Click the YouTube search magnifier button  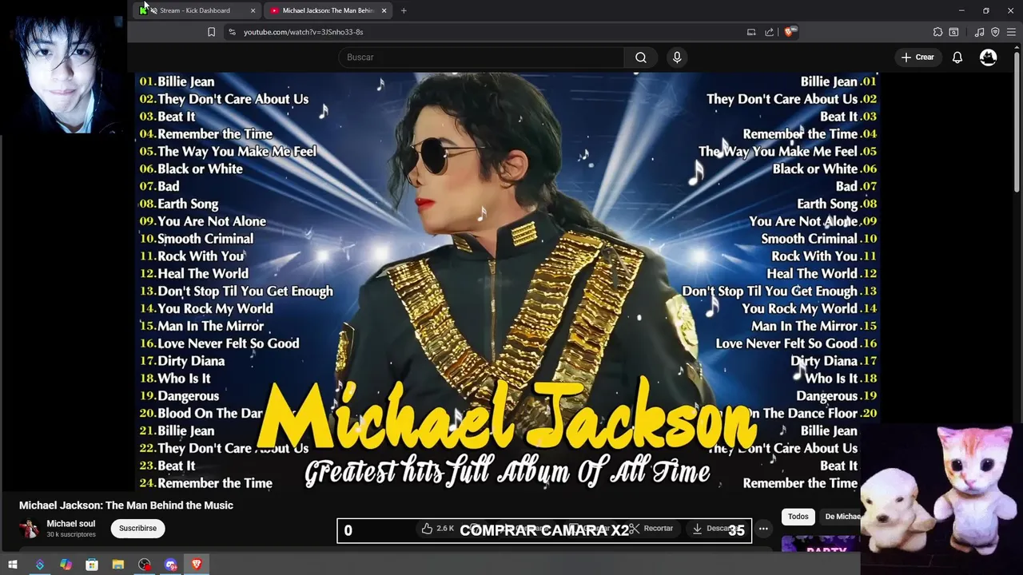[641, 57]
